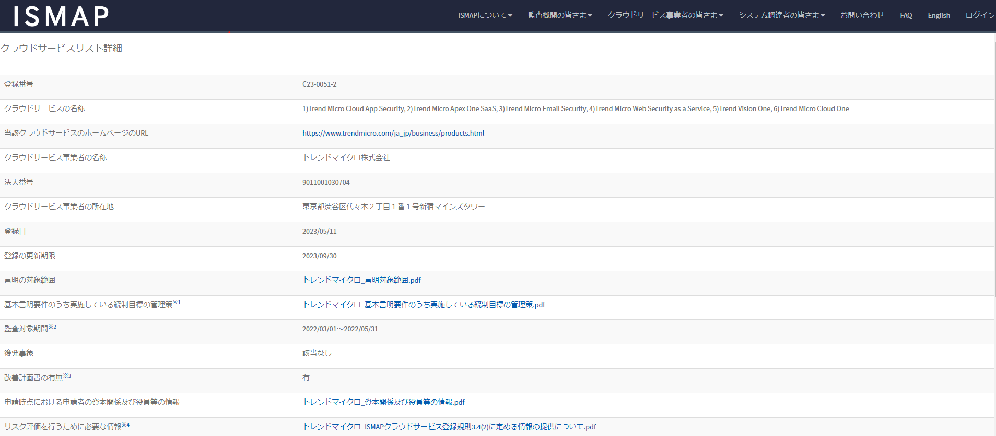Viewport: 996px width, 436px height.
Task: Download 資本関係及び役員等の情報.pdf
Action: click(x=383, y=402)
